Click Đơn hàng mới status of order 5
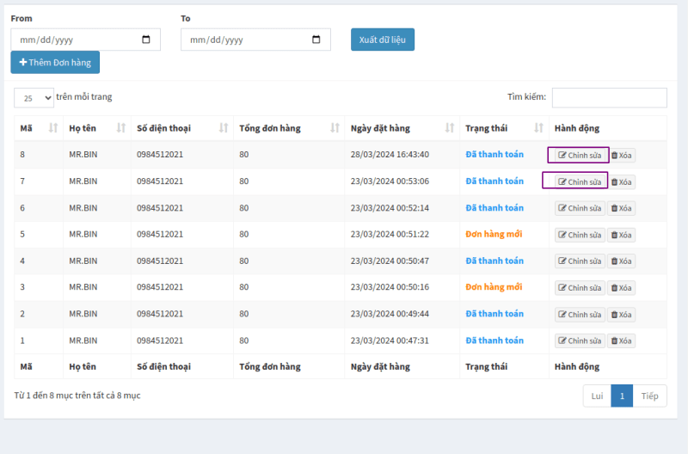Viewport: 688px width, 454px height. pyautogui.click(x=494, y=234)
